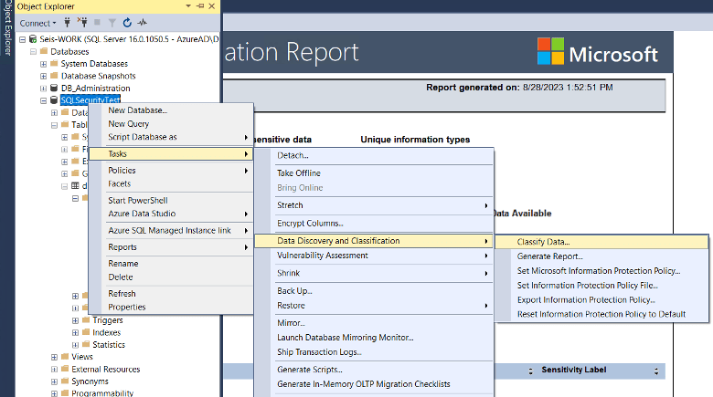Open the Reports submenu

tap(171, 247)
